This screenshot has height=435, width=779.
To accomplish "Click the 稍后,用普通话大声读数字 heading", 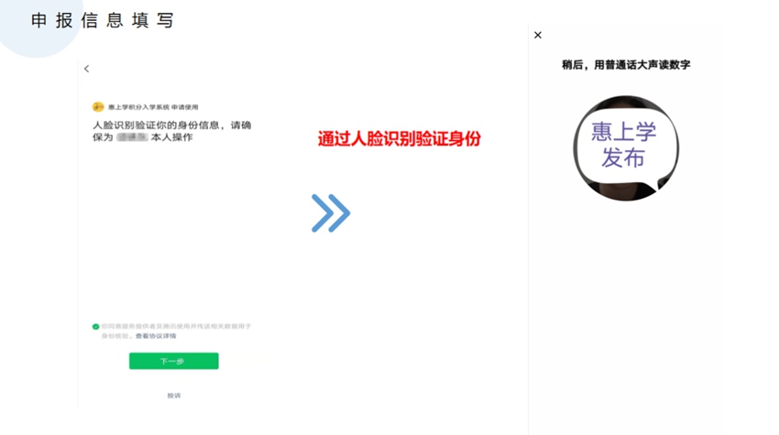I will [x=626, y=64].
